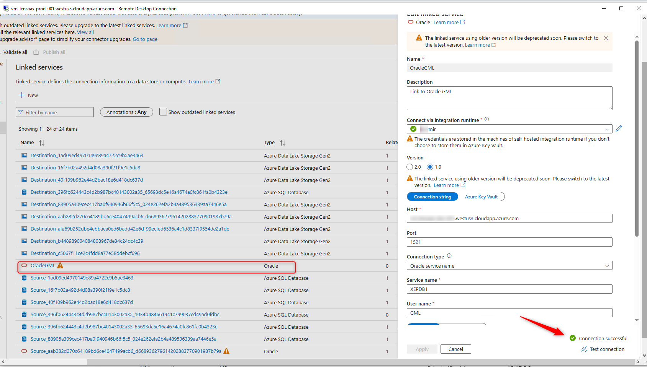This screenshot has height=367, width=647.
Task: Click the User name field GML
Action: [x=509, y=313]
